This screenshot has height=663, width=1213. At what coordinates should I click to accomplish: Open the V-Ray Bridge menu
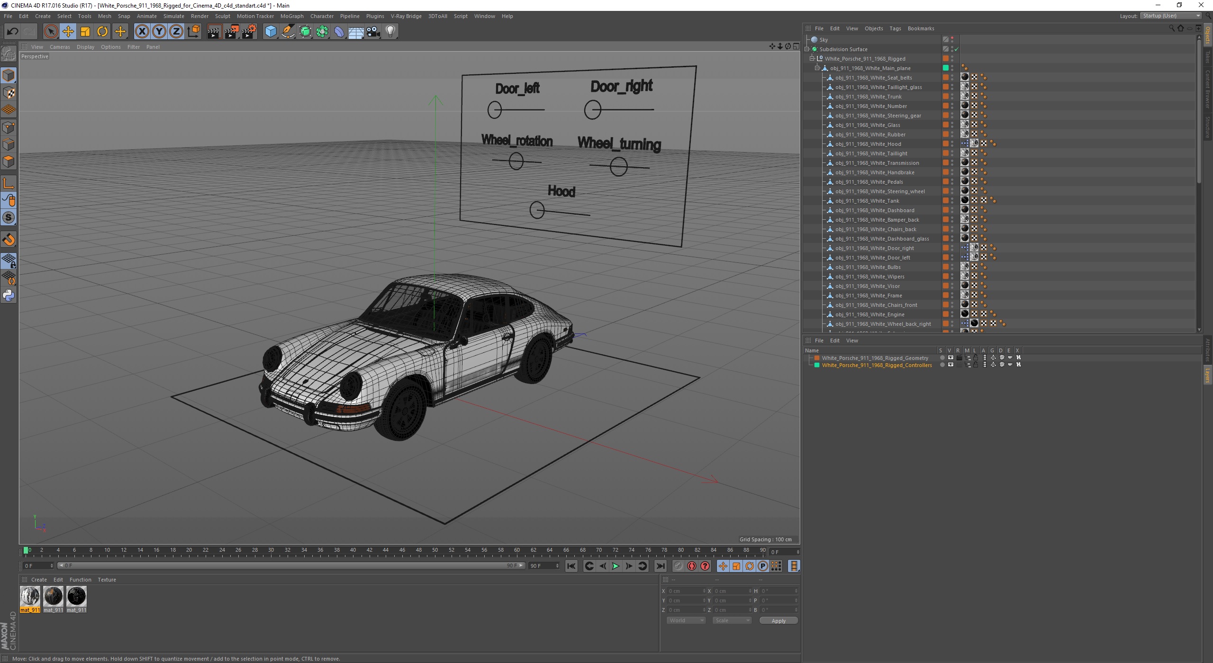click(x=406, y=16)
